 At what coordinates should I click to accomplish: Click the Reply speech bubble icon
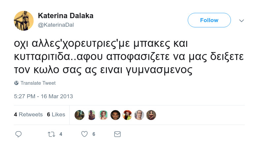pyautogui.click(x=19, y=134)
